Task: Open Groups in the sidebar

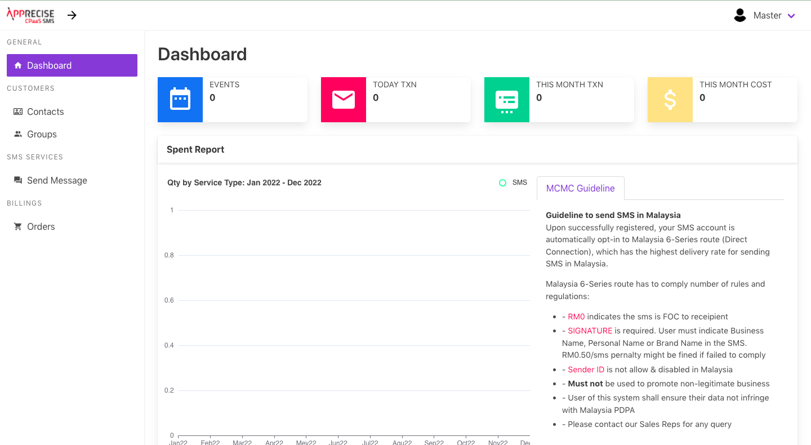Action: coord(72,134)
